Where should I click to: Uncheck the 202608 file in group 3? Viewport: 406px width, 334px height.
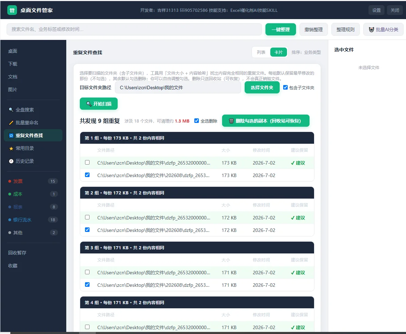click(87, 284)
